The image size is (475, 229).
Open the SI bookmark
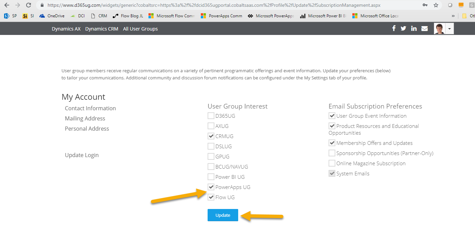click(28, 16)
